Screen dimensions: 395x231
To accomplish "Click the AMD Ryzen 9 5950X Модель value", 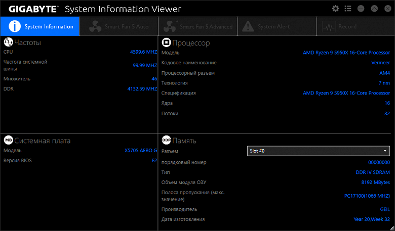I will click(x=346, y=53).
